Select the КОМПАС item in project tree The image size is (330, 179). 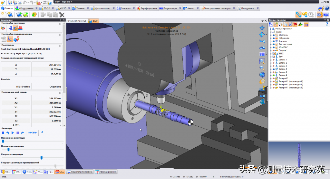pyautogui.click(x=283, y=47)
